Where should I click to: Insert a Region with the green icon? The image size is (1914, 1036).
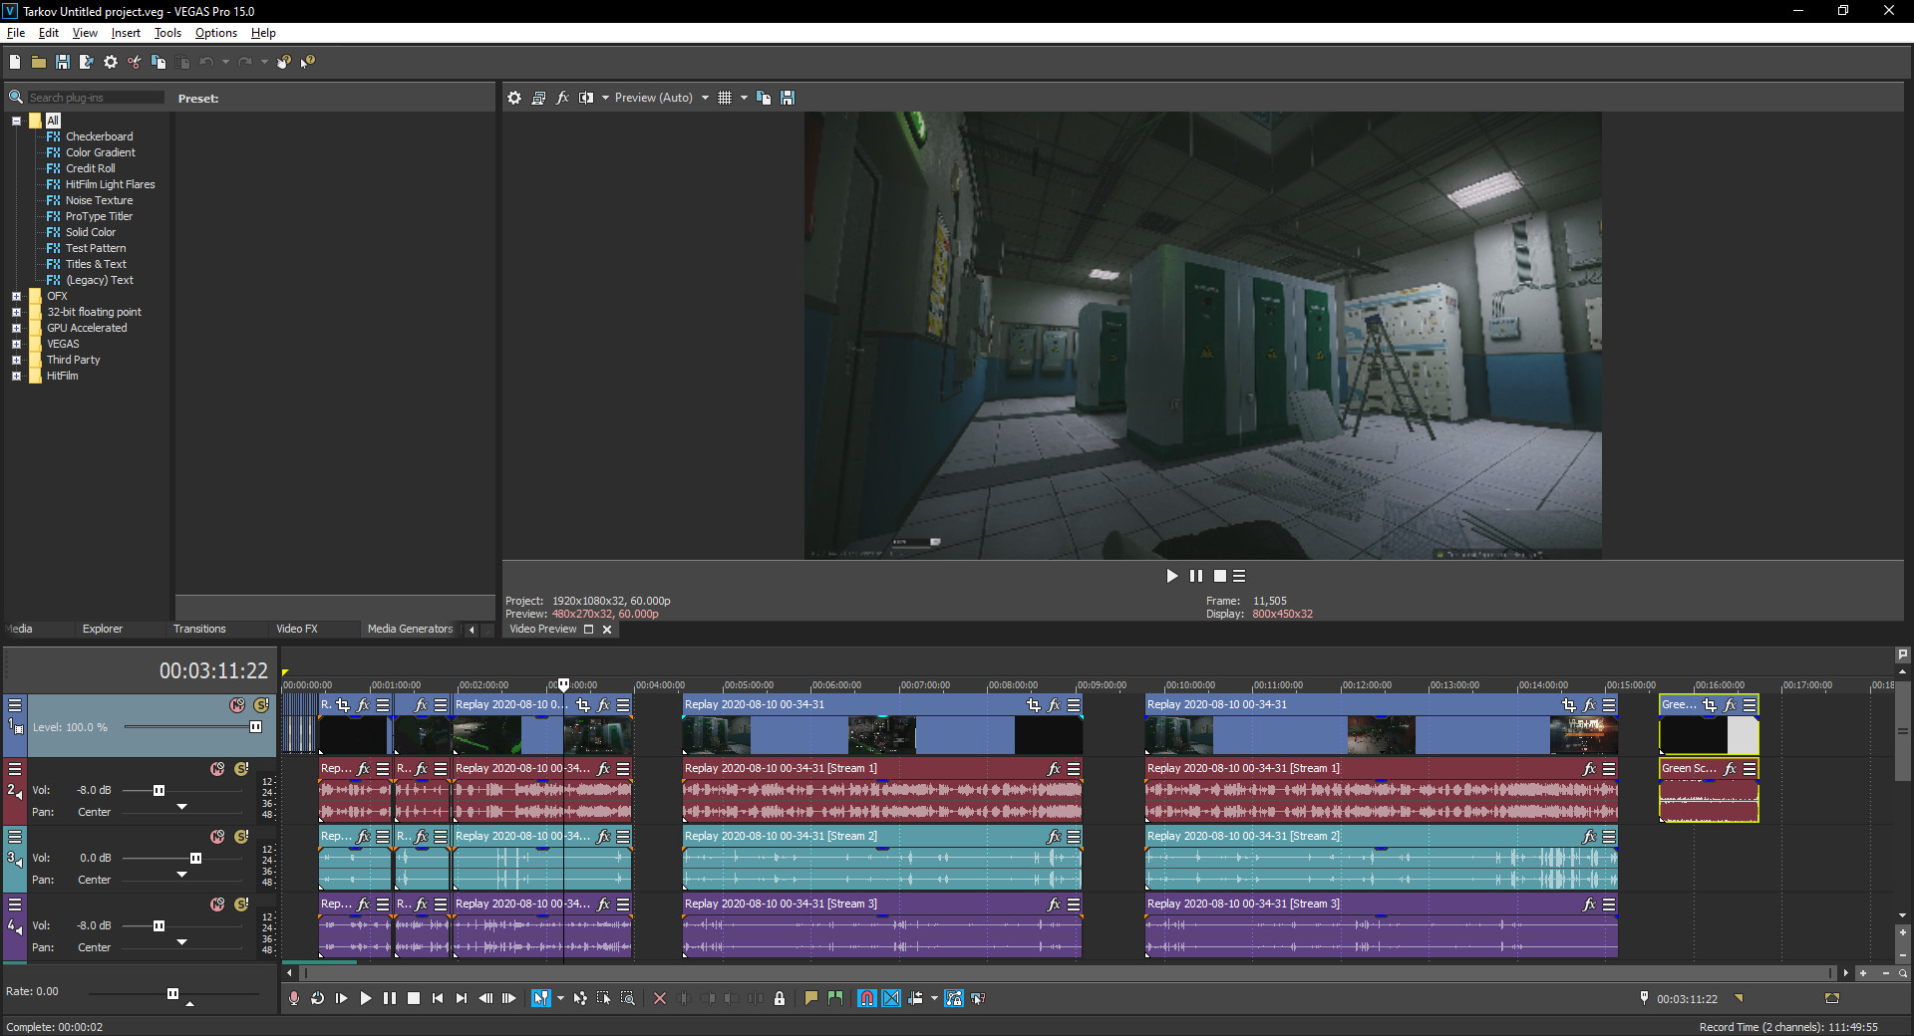click(835, 998)
